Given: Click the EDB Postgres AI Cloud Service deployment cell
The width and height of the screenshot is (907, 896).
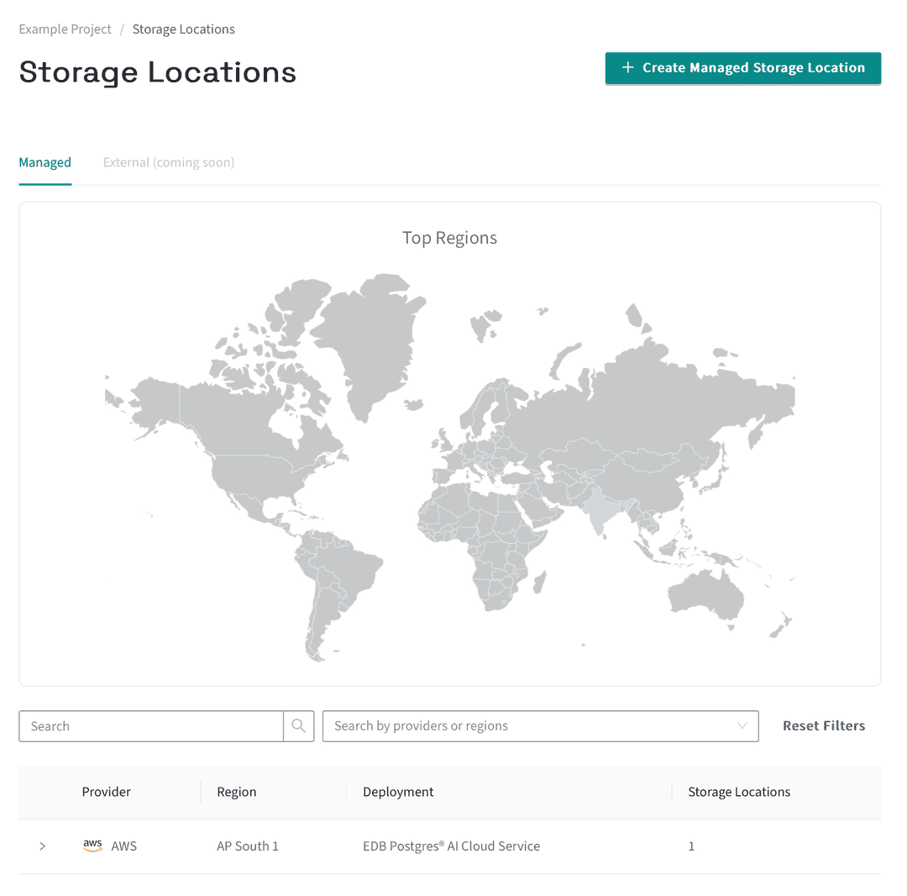Looking at the screenshot, I should (x=451, y=846).
